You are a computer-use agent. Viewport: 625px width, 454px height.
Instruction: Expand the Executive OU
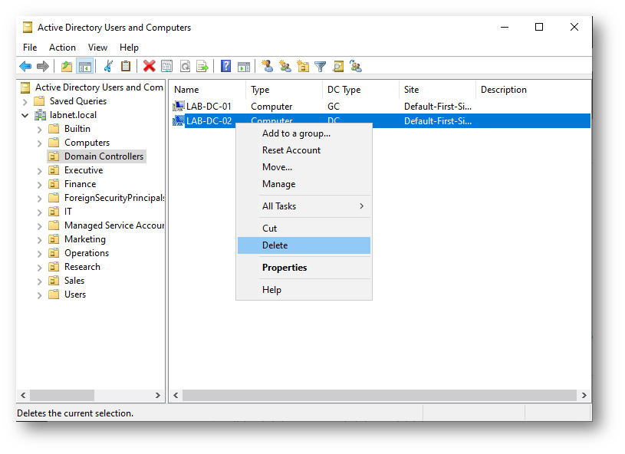[39, 170]
